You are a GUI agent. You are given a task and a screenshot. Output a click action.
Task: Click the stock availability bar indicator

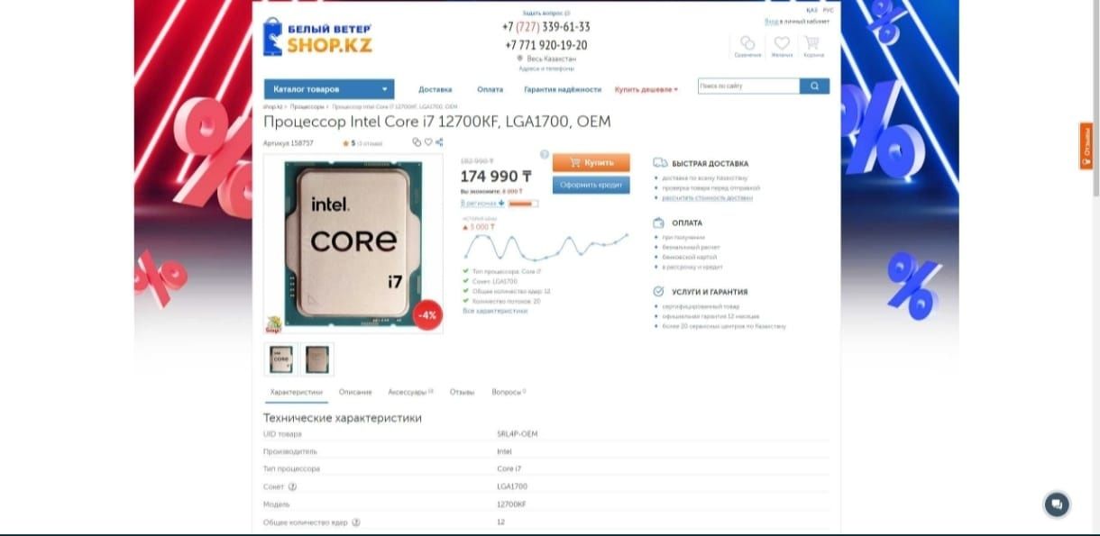(x=523, y=204)
